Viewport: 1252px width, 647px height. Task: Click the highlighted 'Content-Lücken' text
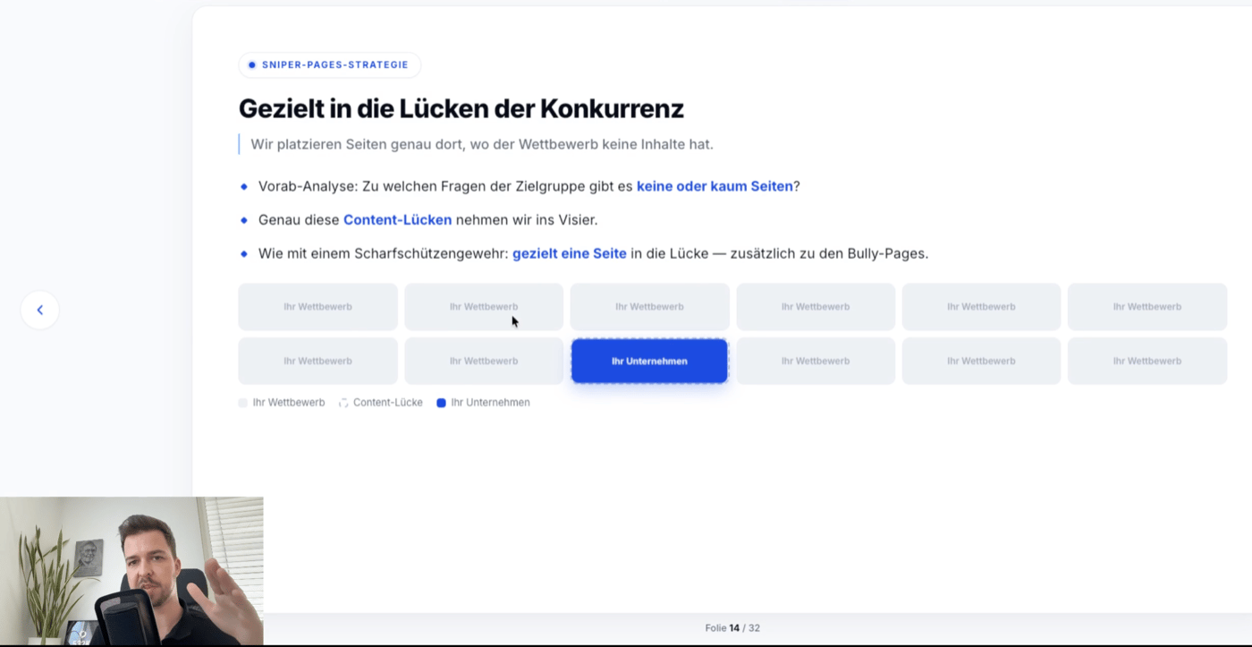397,219
